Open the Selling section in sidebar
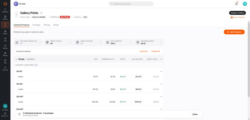The image size is (250, 120). coord(5,25)
